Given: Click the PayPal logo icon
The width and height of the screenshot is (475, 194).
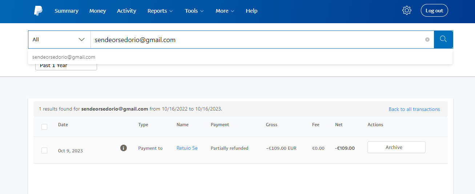Looking at the screenshot, I should pos(38,11).
